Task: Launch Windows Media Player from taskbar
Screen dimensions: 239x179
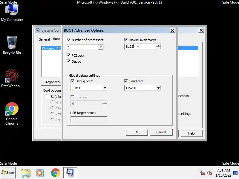Action: (40, 173)
